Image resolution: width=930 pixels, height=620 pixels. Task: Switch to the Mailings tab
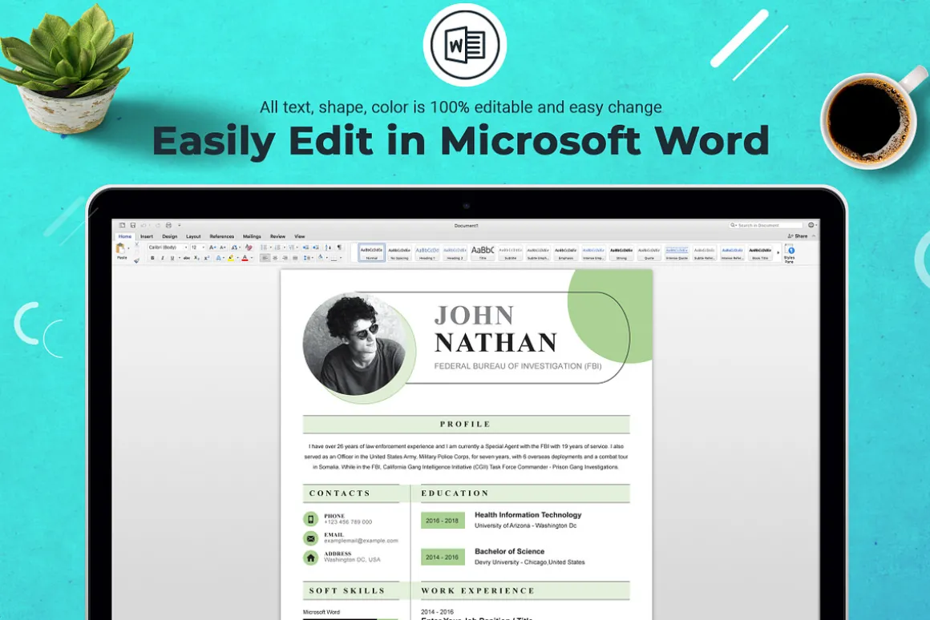[252, 236]
